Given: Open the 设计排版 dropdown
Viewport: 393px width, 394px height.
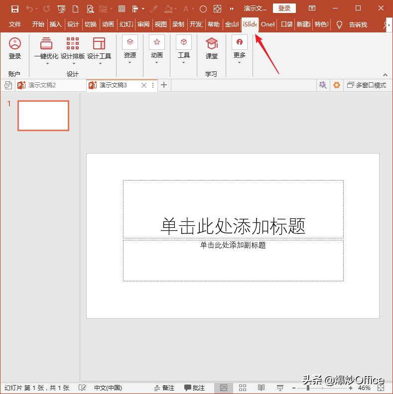Looking at the screenshot, I should point(73,51).
